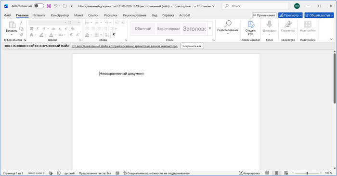Click the Redo arrow icon
The image size is (337, 176).
point(65,6)
